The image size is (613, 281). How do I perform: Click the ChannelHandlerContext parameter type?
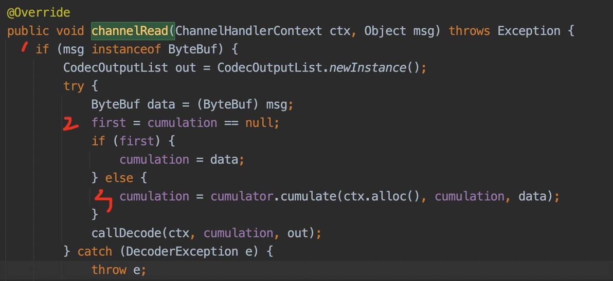(248, 31)
